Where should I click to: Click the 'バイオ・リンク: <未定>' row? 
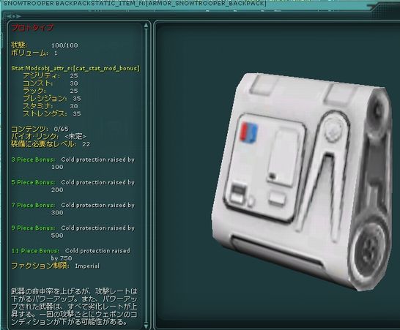(49, 136)
